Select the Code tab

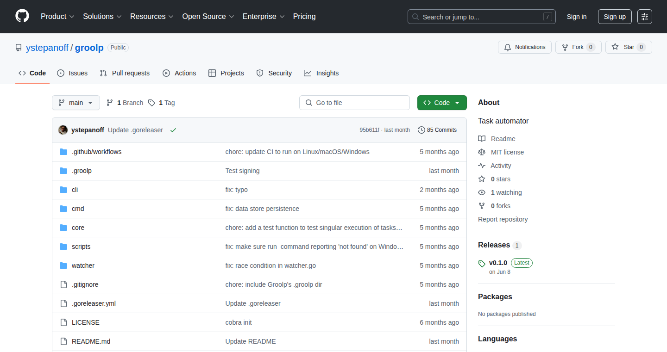[x=32, y=73]
